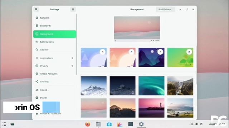
Task: Select the dark night mountain wallpaper
Action: click(x=122, y=86)
